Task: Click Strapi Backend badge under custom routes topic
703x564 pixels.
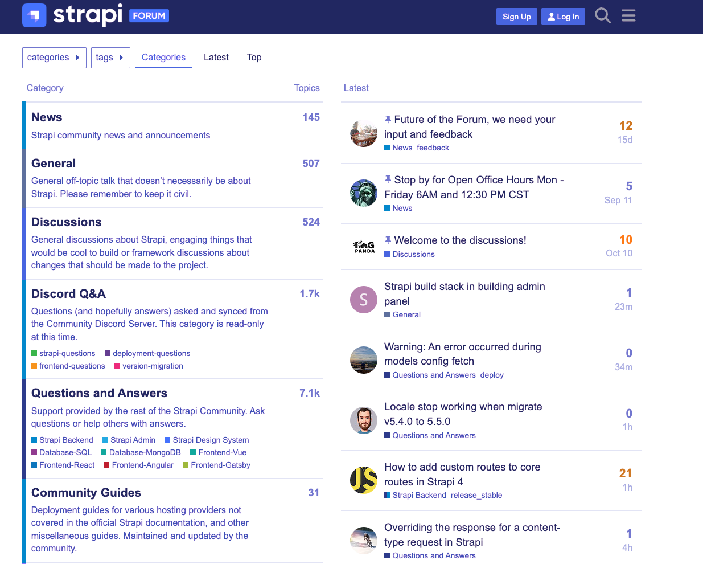Action: (x=416, y=495)
